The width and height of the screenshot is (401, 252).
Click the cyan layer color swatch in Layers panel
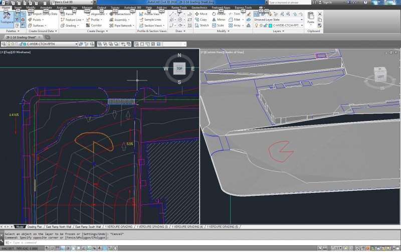(x=271, y=25)
